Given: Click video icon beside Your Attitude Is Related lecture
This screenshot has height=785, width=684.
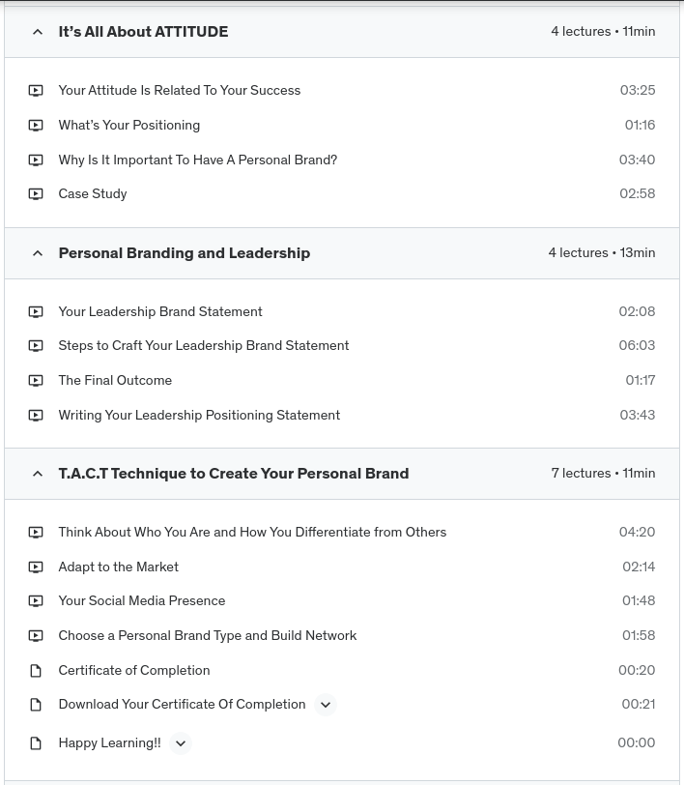Looking at the screenshot, I should click(x=36, y=91).
